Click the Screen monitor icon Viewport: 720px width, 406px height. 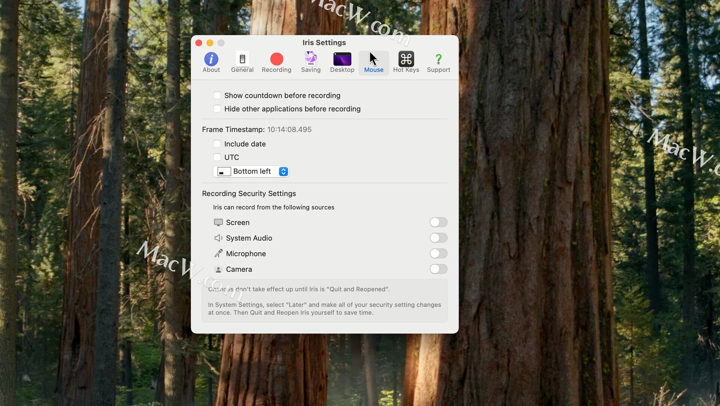pos(218,223)
